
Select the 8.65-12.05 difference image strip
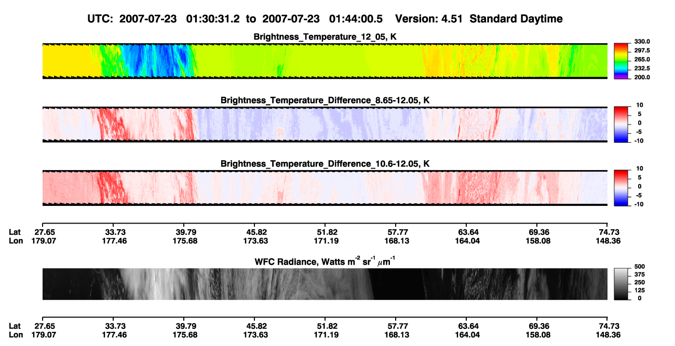pyautogui.click(x=325, y=124)
